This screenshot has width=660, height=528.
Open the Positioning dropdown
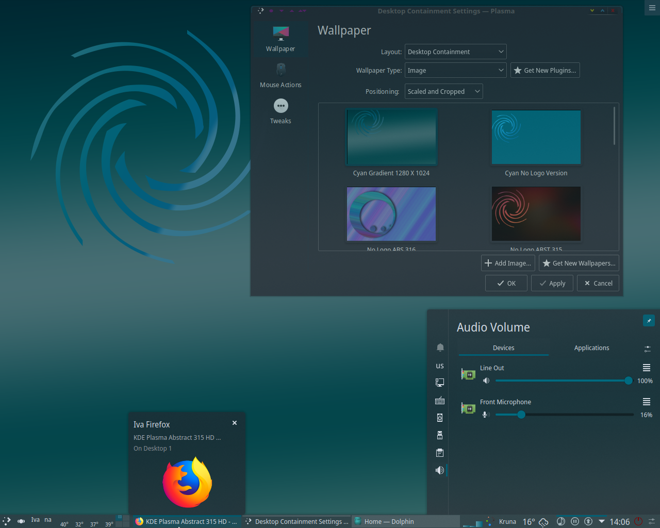443,92
